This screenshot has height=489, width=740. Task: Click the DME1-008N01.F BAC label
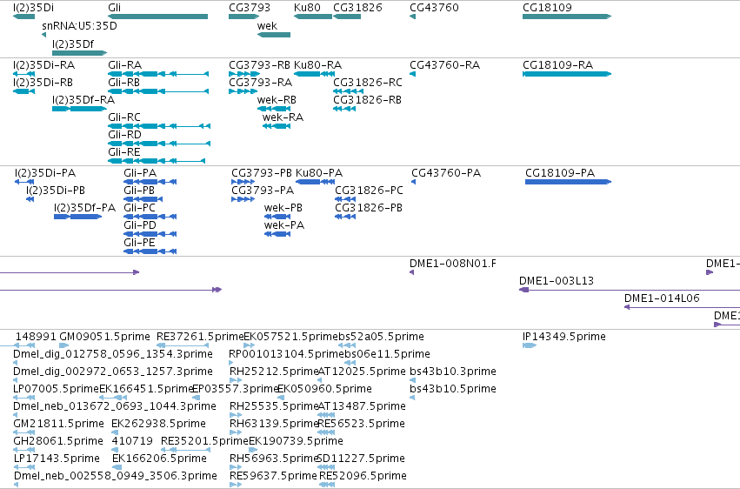[x=452, y=264]
